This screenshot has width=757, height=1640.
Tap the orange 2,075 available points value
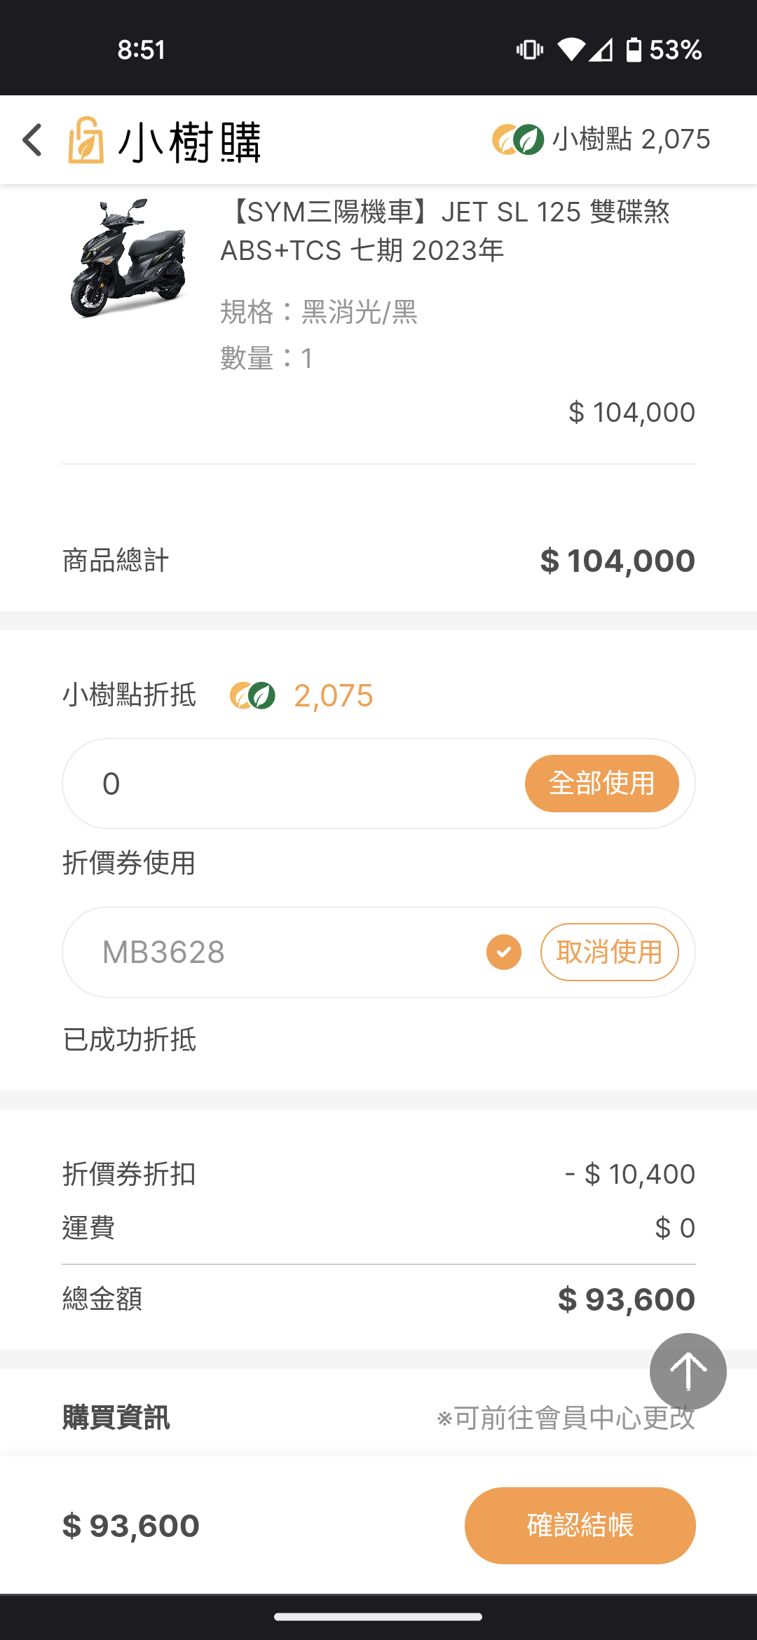point(334,696)
